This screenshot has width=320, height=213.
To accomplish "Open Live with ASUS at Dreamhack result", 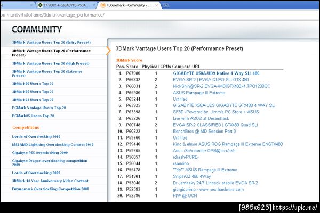I will point(201,118).
